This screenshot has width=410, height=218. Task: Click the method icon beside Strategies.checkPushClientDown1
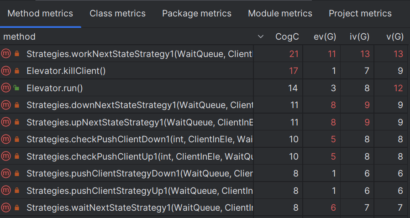pos(6,140)
